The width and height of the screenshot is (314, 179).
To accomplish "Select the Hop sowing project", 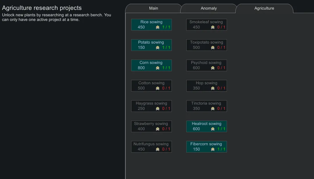I will coord(206,85).
